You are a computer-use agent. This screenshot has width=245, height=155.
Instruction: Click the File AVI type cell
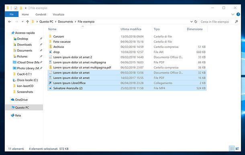(x=158, y=52)
